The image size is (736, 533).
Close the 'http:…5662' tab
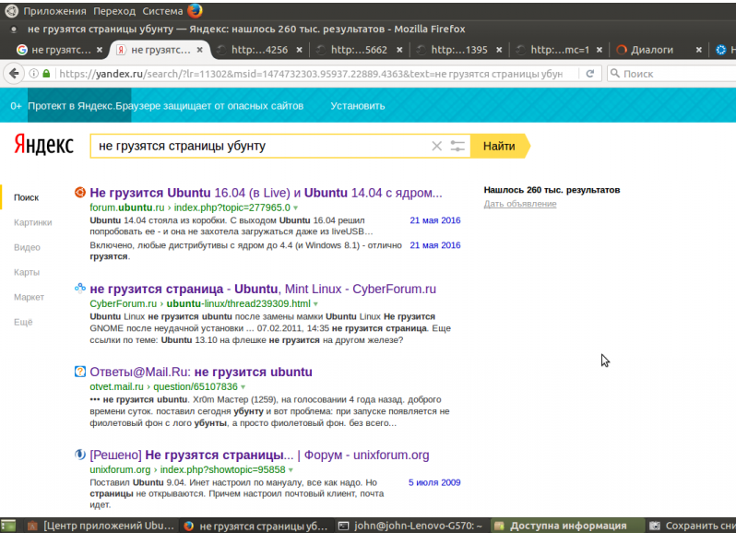399,49
